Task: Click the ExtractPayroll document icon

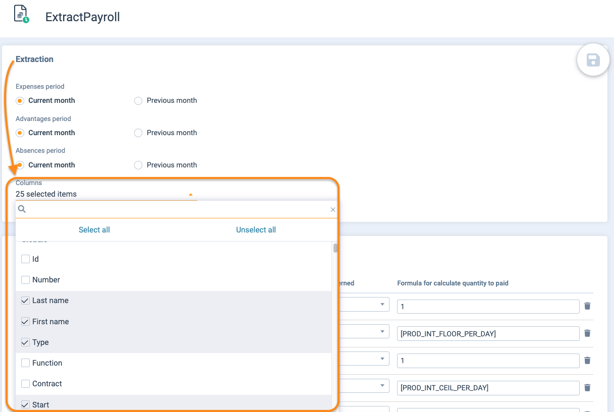Action: (x=21, y=15)
